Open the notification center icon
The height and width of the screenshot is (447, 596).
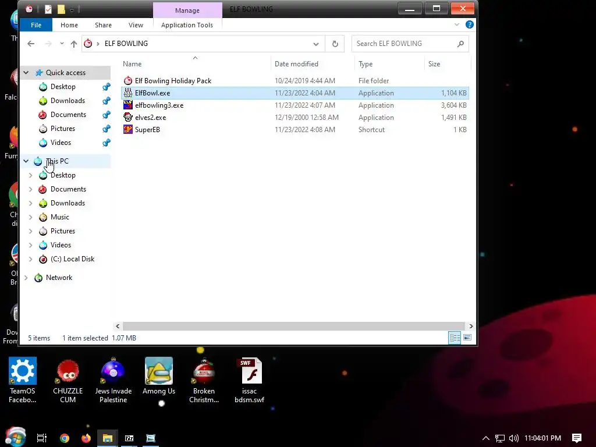click(577, 438)
